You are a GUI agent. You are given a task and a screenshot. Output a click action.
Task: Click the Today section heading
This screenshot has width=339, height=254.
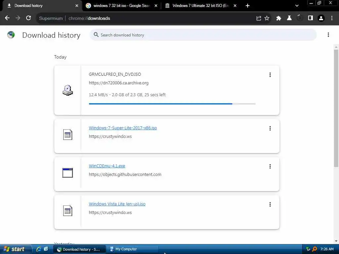[60, 57]
